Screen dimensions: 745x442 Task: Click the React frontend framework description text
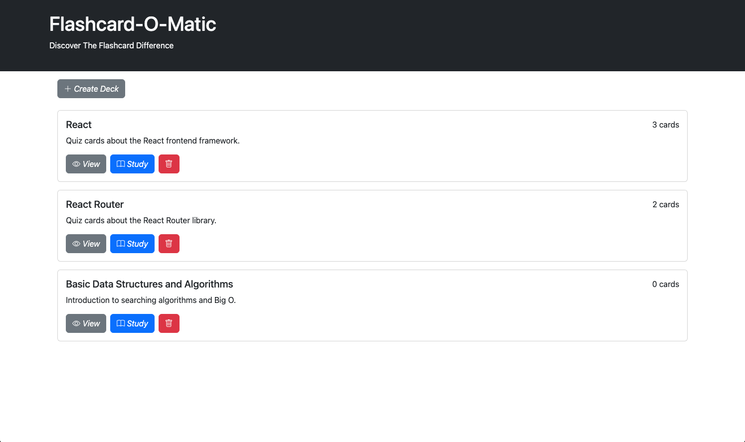click(x=153, y=141)
